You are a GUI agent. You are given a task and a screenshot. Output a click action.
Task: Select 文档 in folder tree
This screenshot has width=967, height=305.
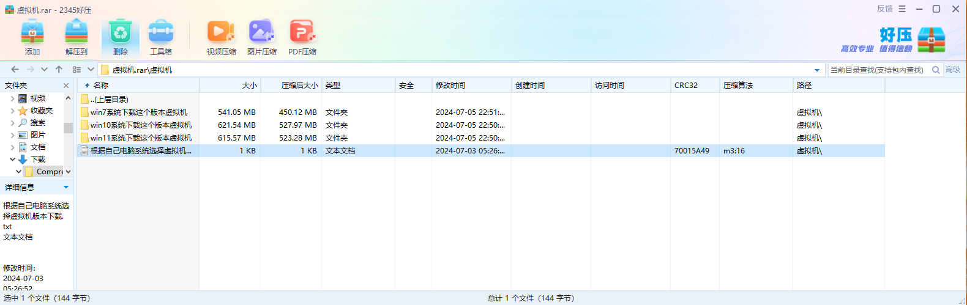tap(38, 147)
